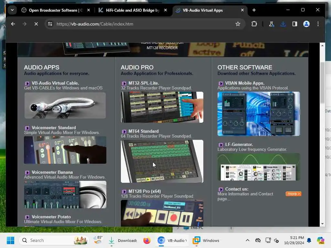Launch Firefox from the taskbar
This screenshot has width=331, height=248.
click(x=147, y=240)
